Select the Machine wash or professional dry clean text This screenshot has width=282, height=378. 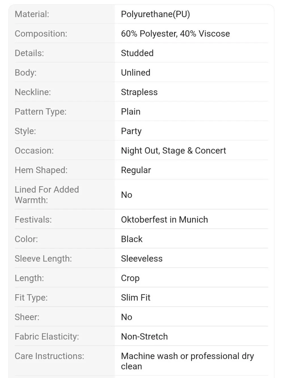pyautogui.click(x=187, y=361)
